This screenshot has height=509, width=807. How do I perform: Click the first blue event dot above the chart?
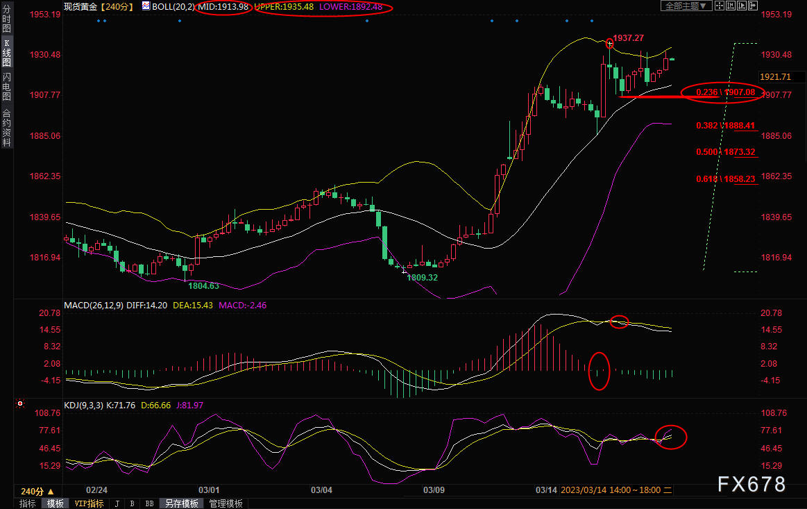(99, 20)
